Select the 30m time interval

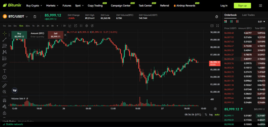pyautogui.click(x=27, y=26)
